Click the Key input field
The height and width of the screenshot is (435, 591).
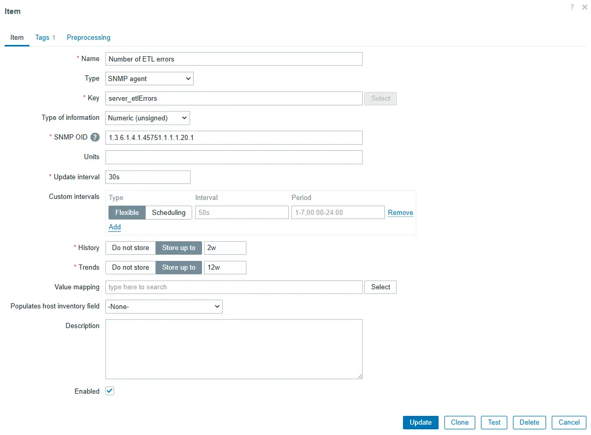pyautogui.click(x=234, y=98)
